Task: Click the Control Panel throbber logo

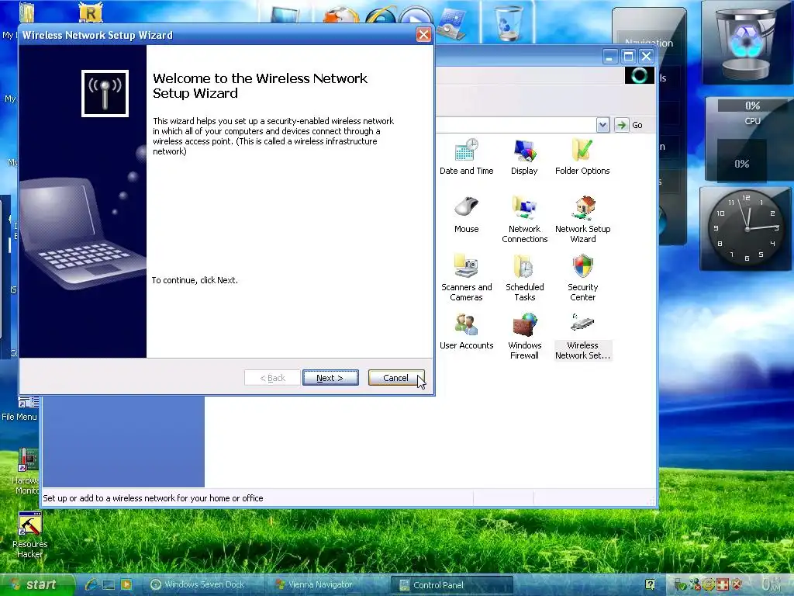Action: pos(640,75)
